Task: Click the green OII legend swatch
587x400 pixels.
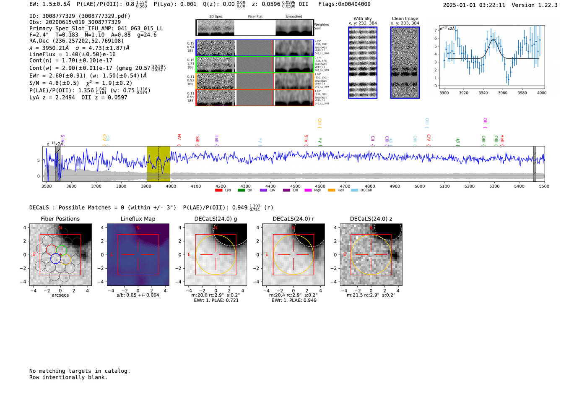Action: point(241,190)
